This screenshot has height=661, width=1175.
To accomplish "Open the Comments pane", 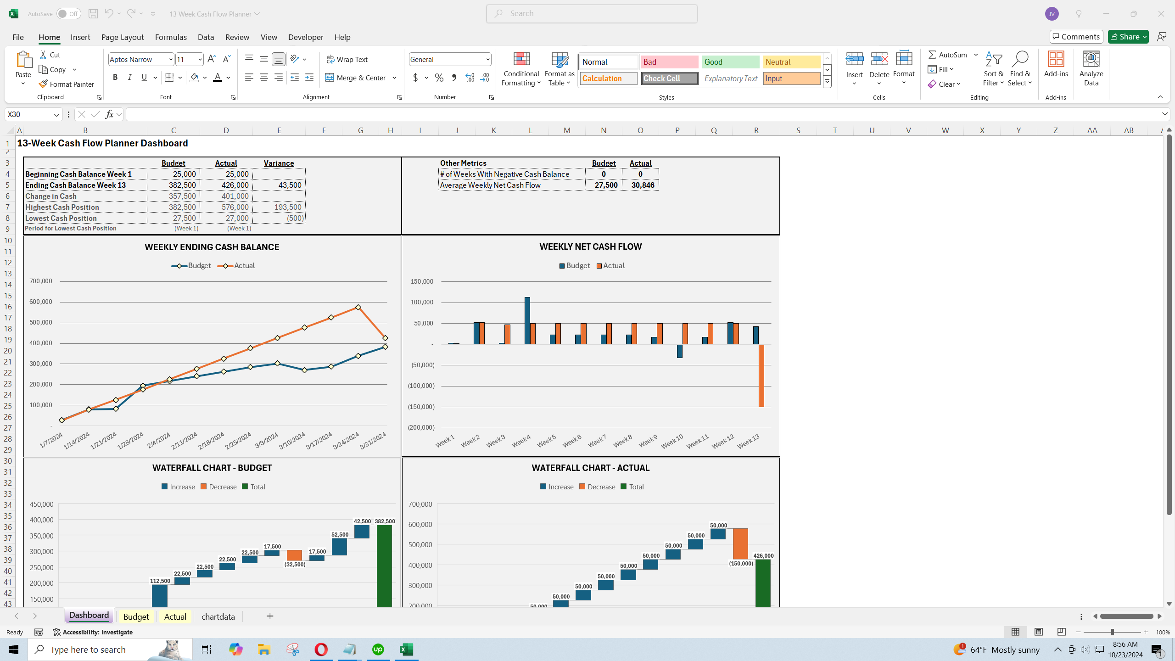I will (x=1076, y=37).
